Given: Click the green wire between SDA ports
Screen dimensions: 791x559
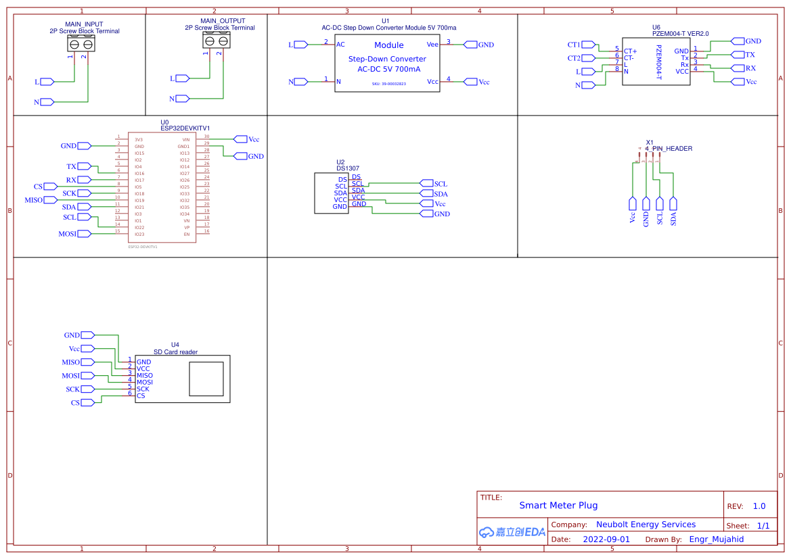Looking at the screenshot, I should (x=392, y=193).
